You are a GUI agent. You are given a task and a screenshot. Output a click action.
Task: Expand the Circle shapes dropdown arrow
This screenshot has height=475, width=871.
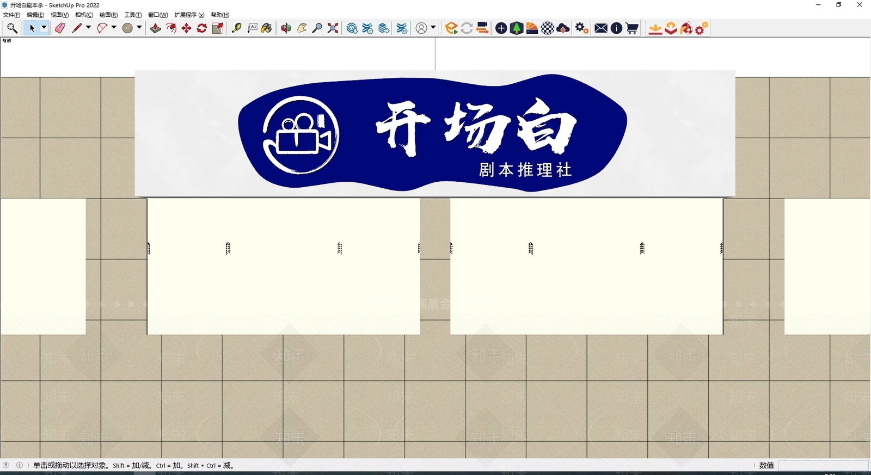tap(139, 28)
